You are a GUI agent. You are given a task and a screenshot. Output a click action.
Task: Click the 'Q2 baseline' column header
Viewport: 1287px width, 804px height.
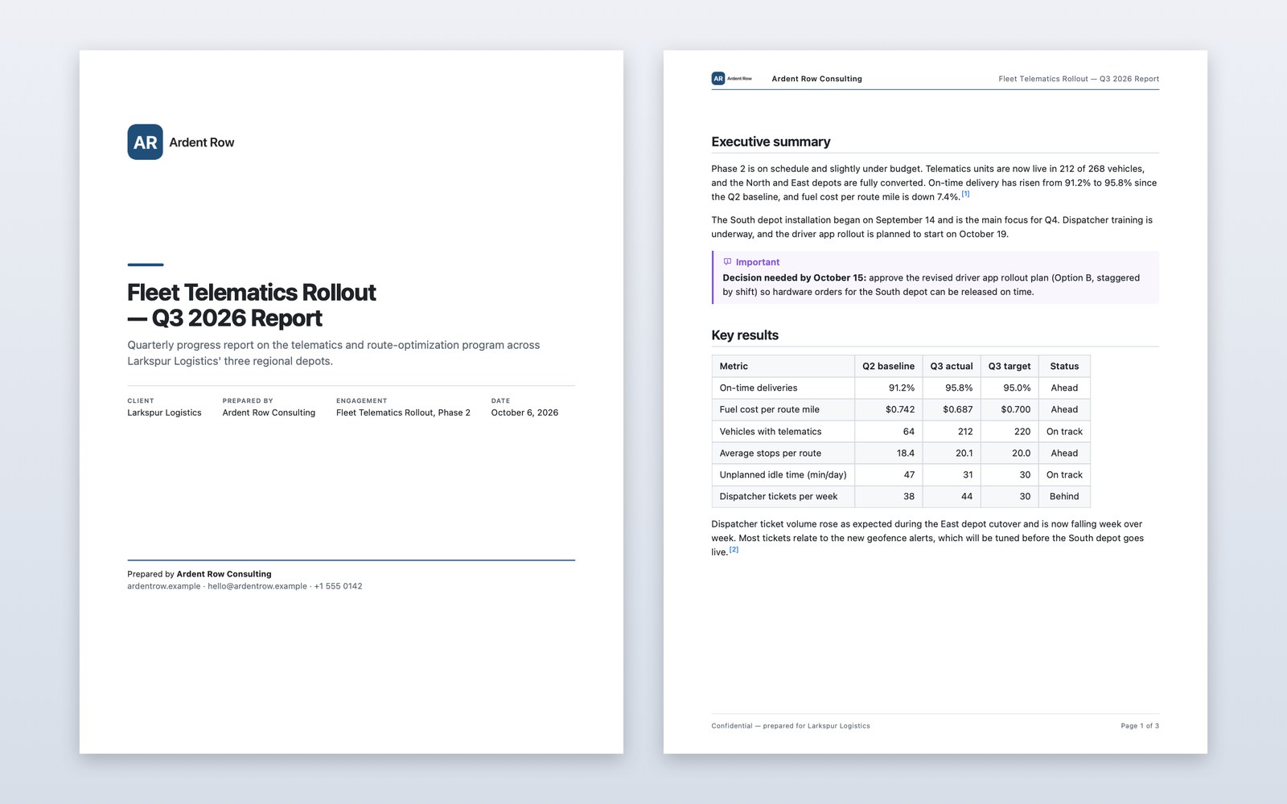coord(888,366)
